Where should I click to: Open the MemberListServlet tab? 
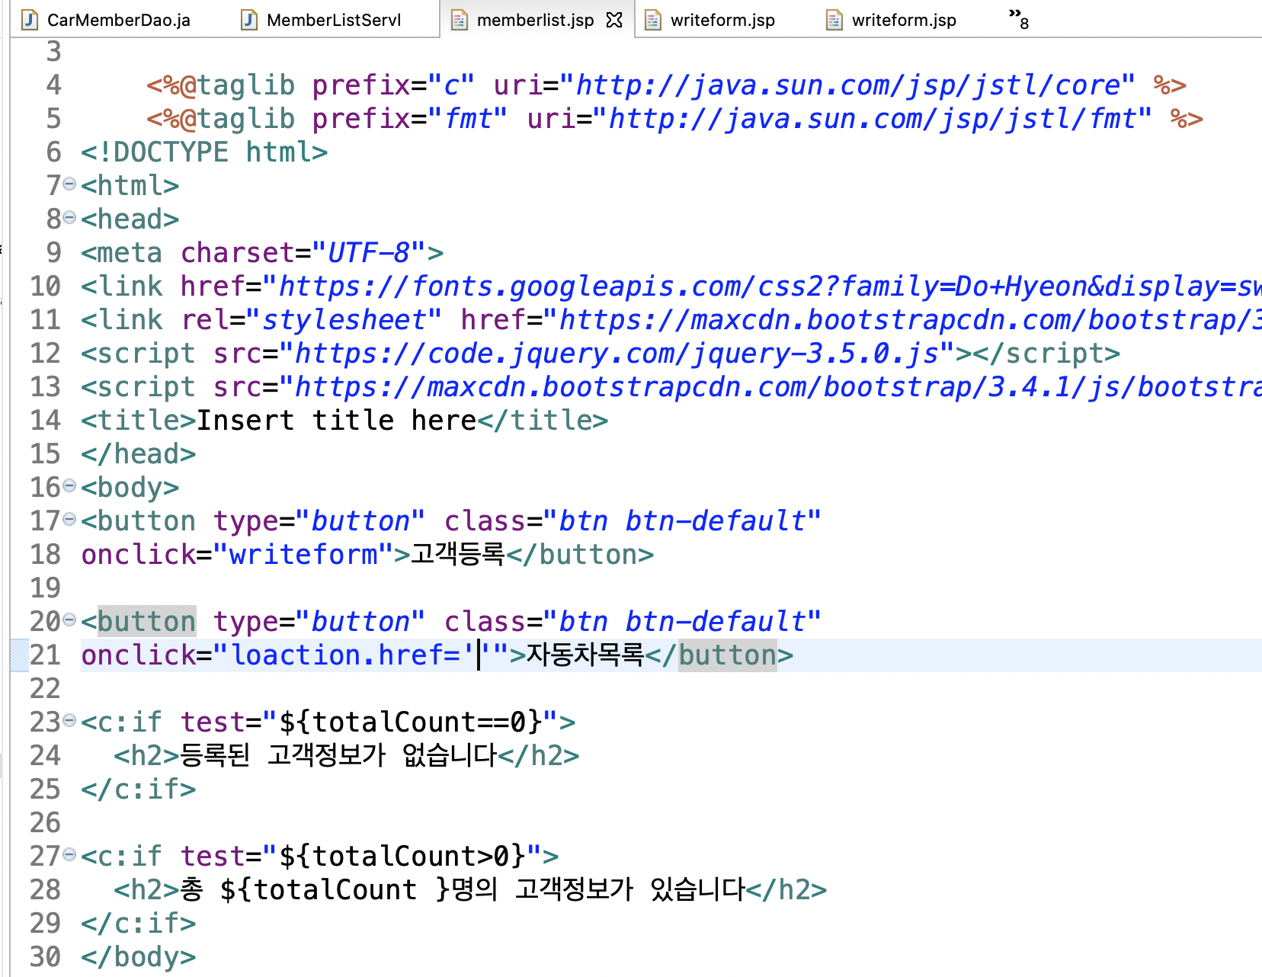(322, 20)
